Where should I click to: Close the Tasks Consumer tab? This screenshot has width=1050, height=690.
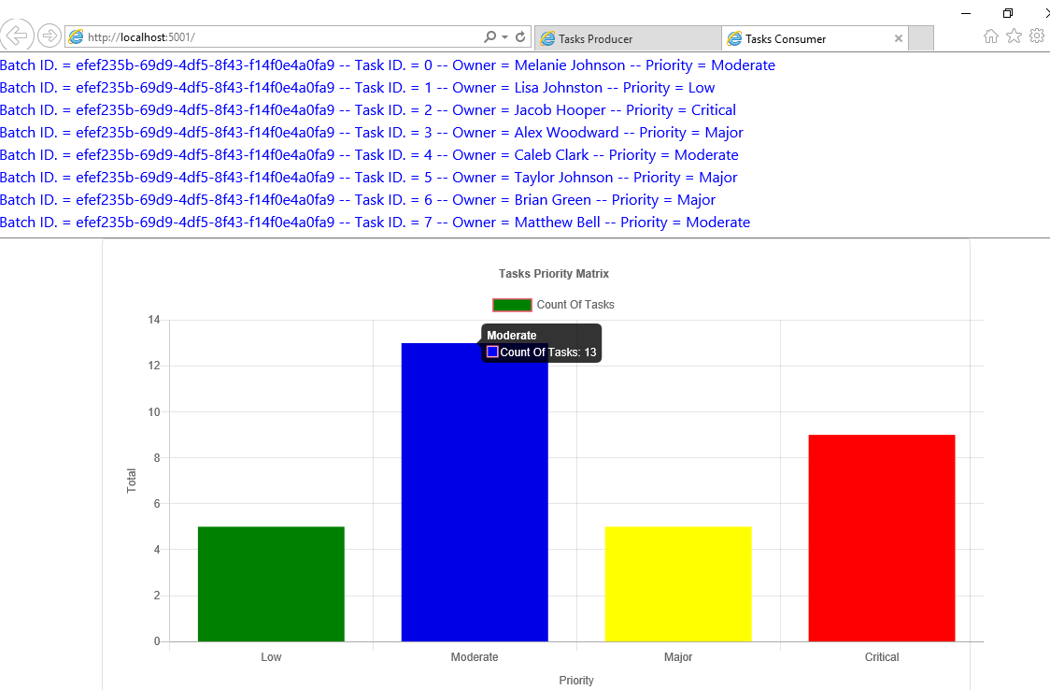pyautogui.click(x=899, y=38)
